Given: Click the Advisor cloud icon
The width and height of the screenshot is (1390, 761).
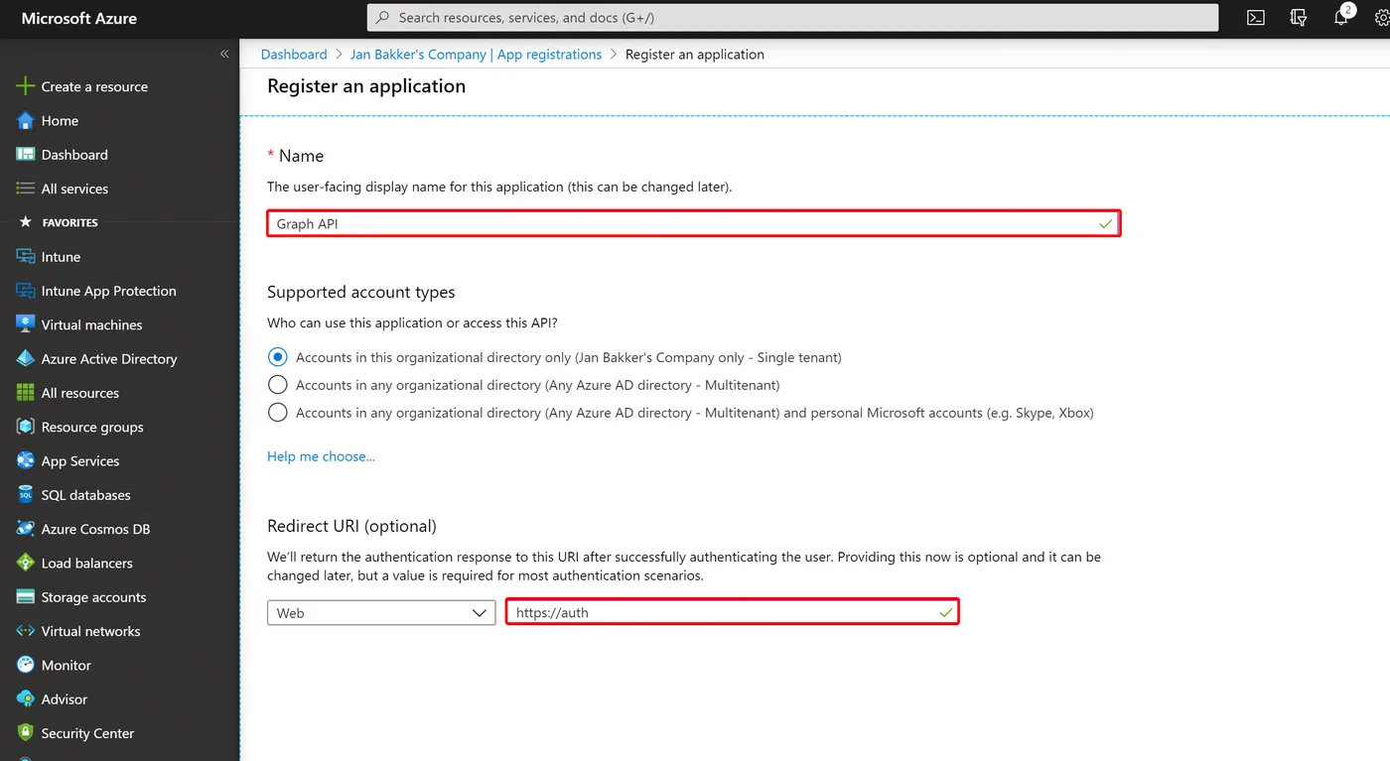Looking at the screenshot, I should (25, 699).
